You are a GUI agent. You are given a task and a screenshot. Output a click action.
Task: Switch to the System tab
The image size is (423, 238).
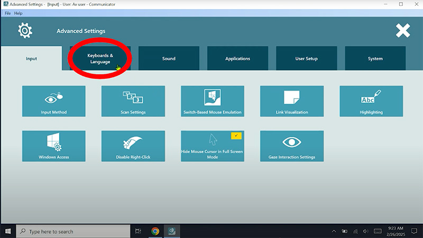click(375, 58)
